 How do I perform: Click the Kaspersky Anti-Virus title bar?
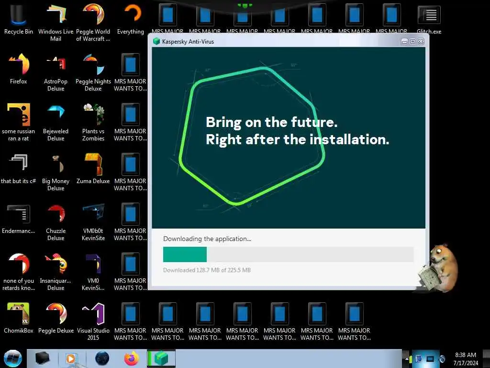tap(288, 41)
